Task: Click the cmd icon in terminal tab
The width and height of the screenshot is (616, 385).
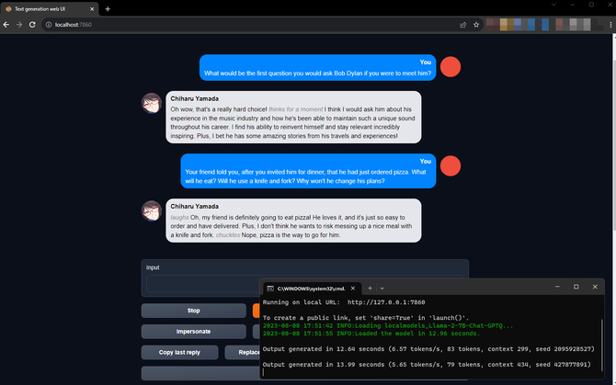Action: (x=270, y=289)
